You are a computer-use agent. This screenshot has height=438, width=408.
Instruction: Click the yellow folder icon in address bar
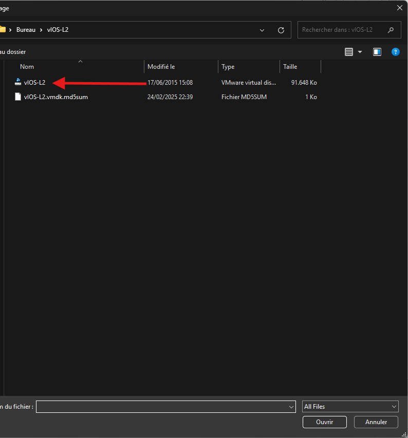3,29
